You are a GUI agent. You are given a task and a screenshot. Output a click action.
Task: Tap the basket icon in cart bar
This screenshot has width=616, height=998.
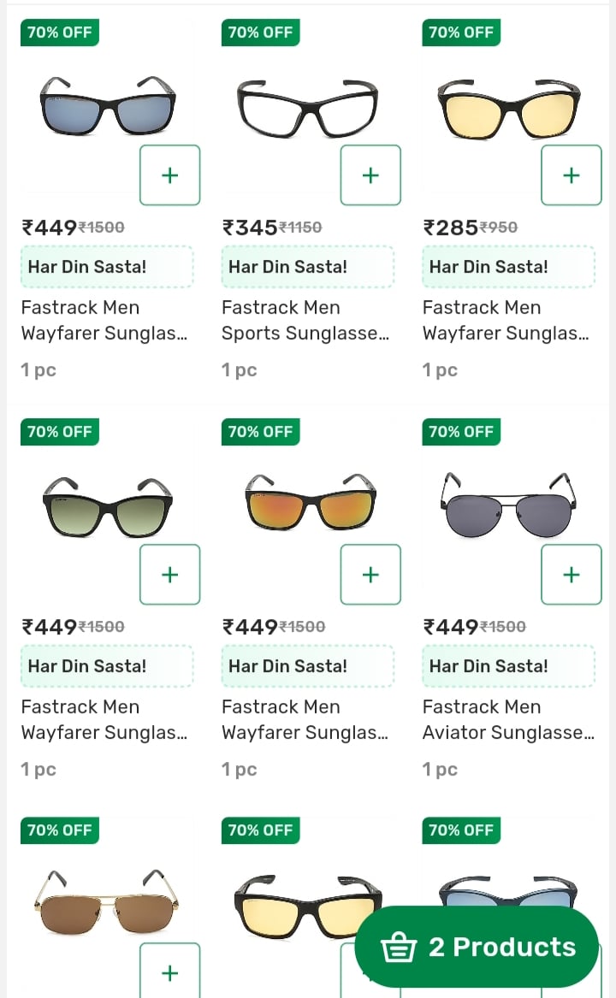(x=399, y=948)
